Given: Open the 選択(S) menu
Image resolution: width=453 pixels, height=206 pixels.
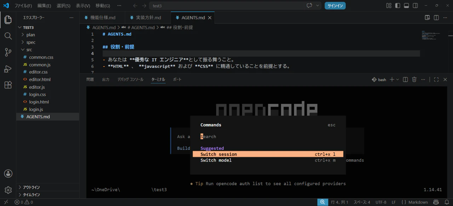Looking at the screenshot, I should coord(63,6).
